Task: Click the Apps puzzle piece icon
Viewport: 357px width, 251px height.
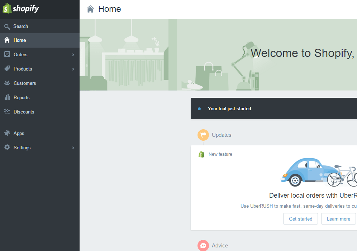Action: coord(7,133)
